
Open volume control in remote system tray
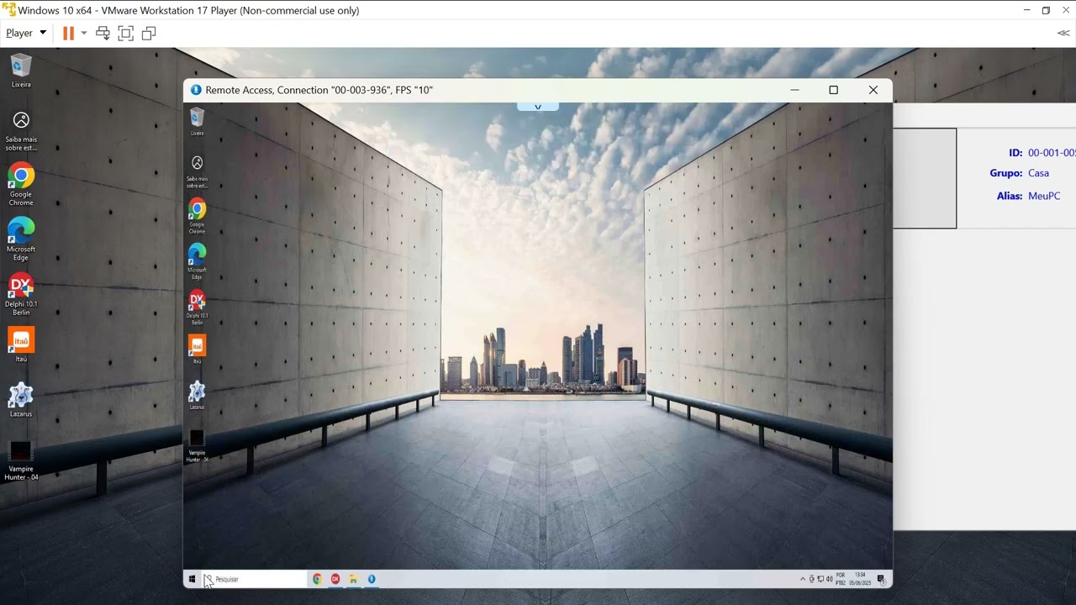click(x=829, y=579)
